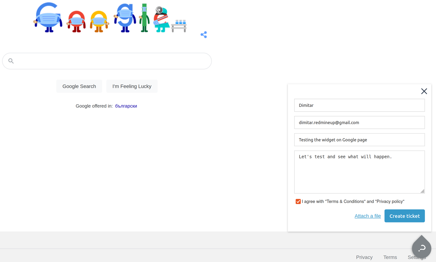This screenshot has height=262, width=436.
Task: Uncheck the Terms & Conditions agreement checkbox
Action: (298, 201)
